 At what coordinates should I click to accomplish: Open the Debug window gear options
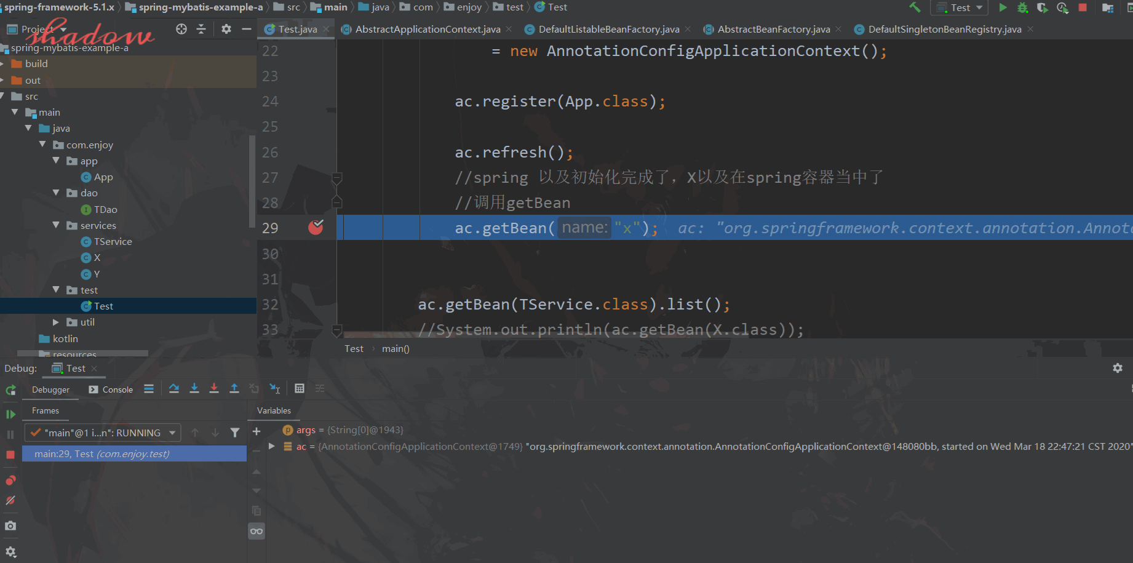tap(1118, 368)
